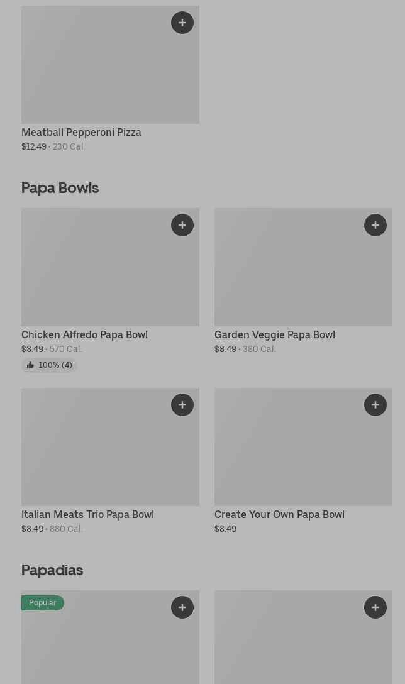
Task: Select the Create Your Own Papa Bowl name
Action: click(x=279, y=515)
